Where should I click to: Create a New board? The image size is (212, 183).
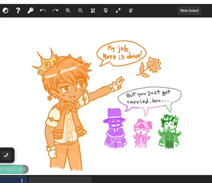(189, 11)
